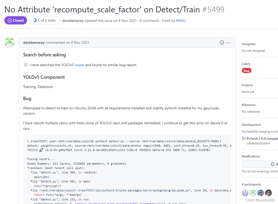
Task: Select the red bug label in the sidebar
Action: (247, 70)
